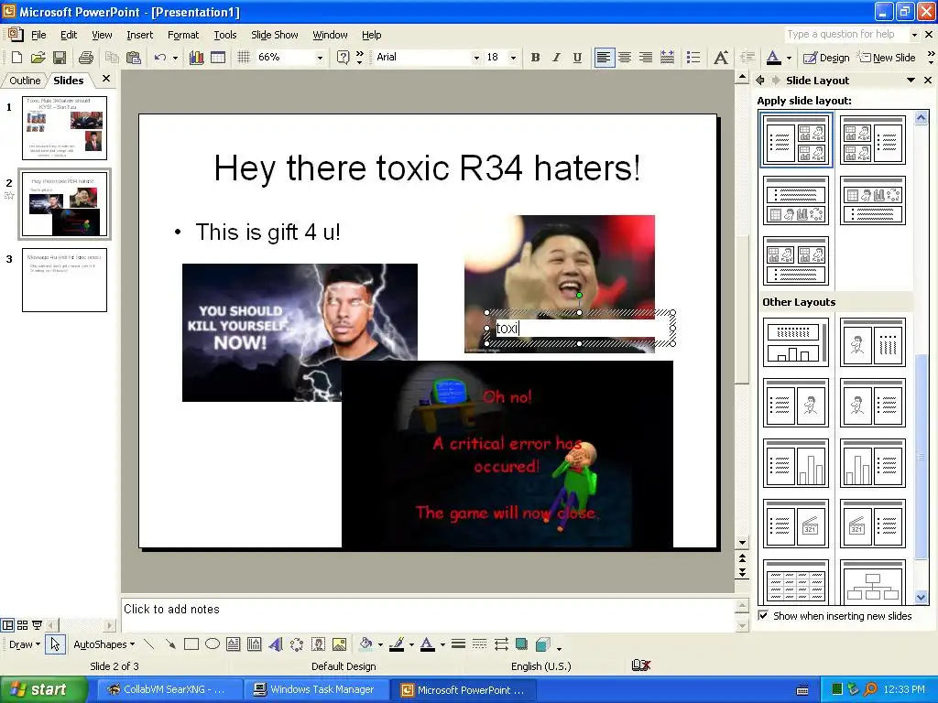Open the zoom percentage dropdown

pos(320,58)
